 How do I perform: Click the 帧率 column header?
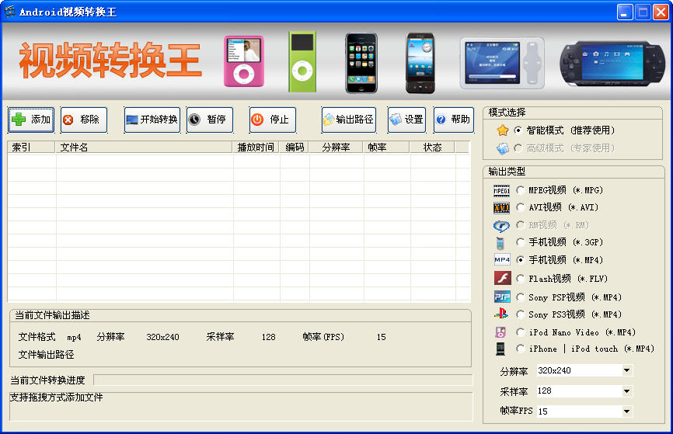point(387,148)
